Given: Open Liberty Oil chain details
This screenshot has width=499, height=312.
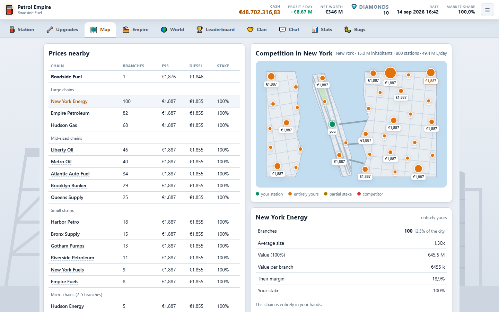Looking at the screenshot, I should pos(62,150).
